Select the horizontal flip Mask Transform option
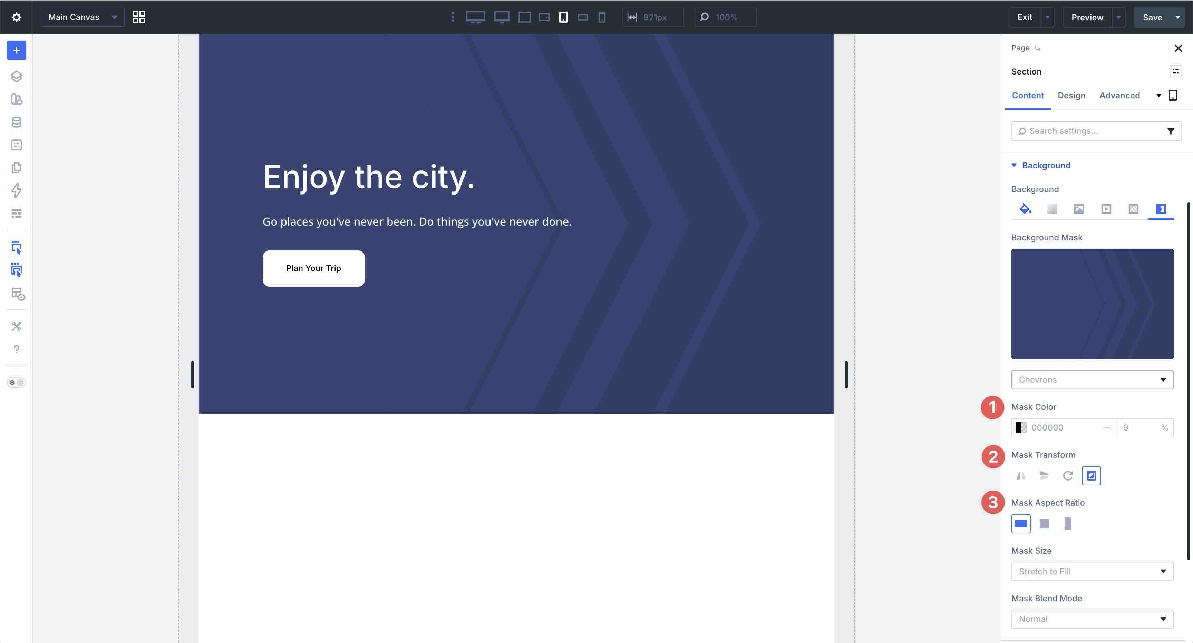This screenshot has width=1193, height=643. pos(1021,475)
